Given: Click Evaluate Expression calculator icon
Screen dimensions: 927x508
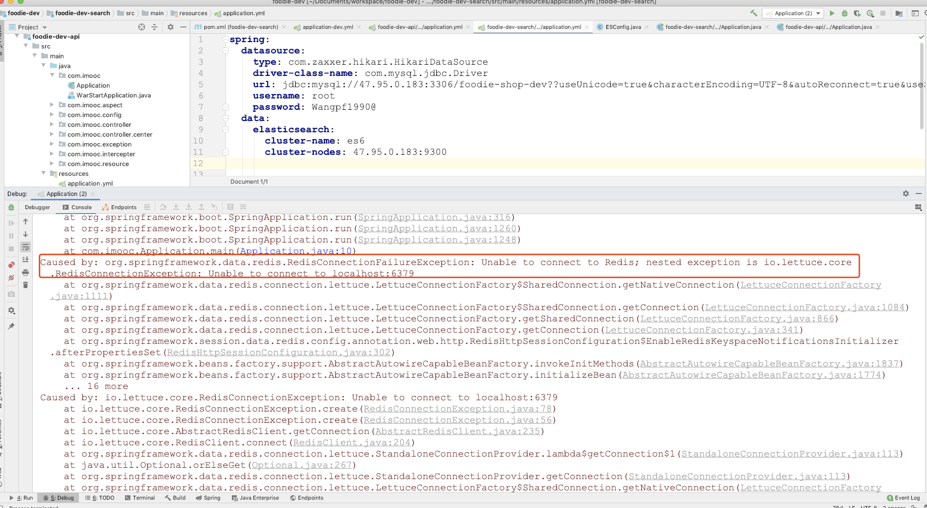Looking at the screenshot, I should (x=230, y=207).
